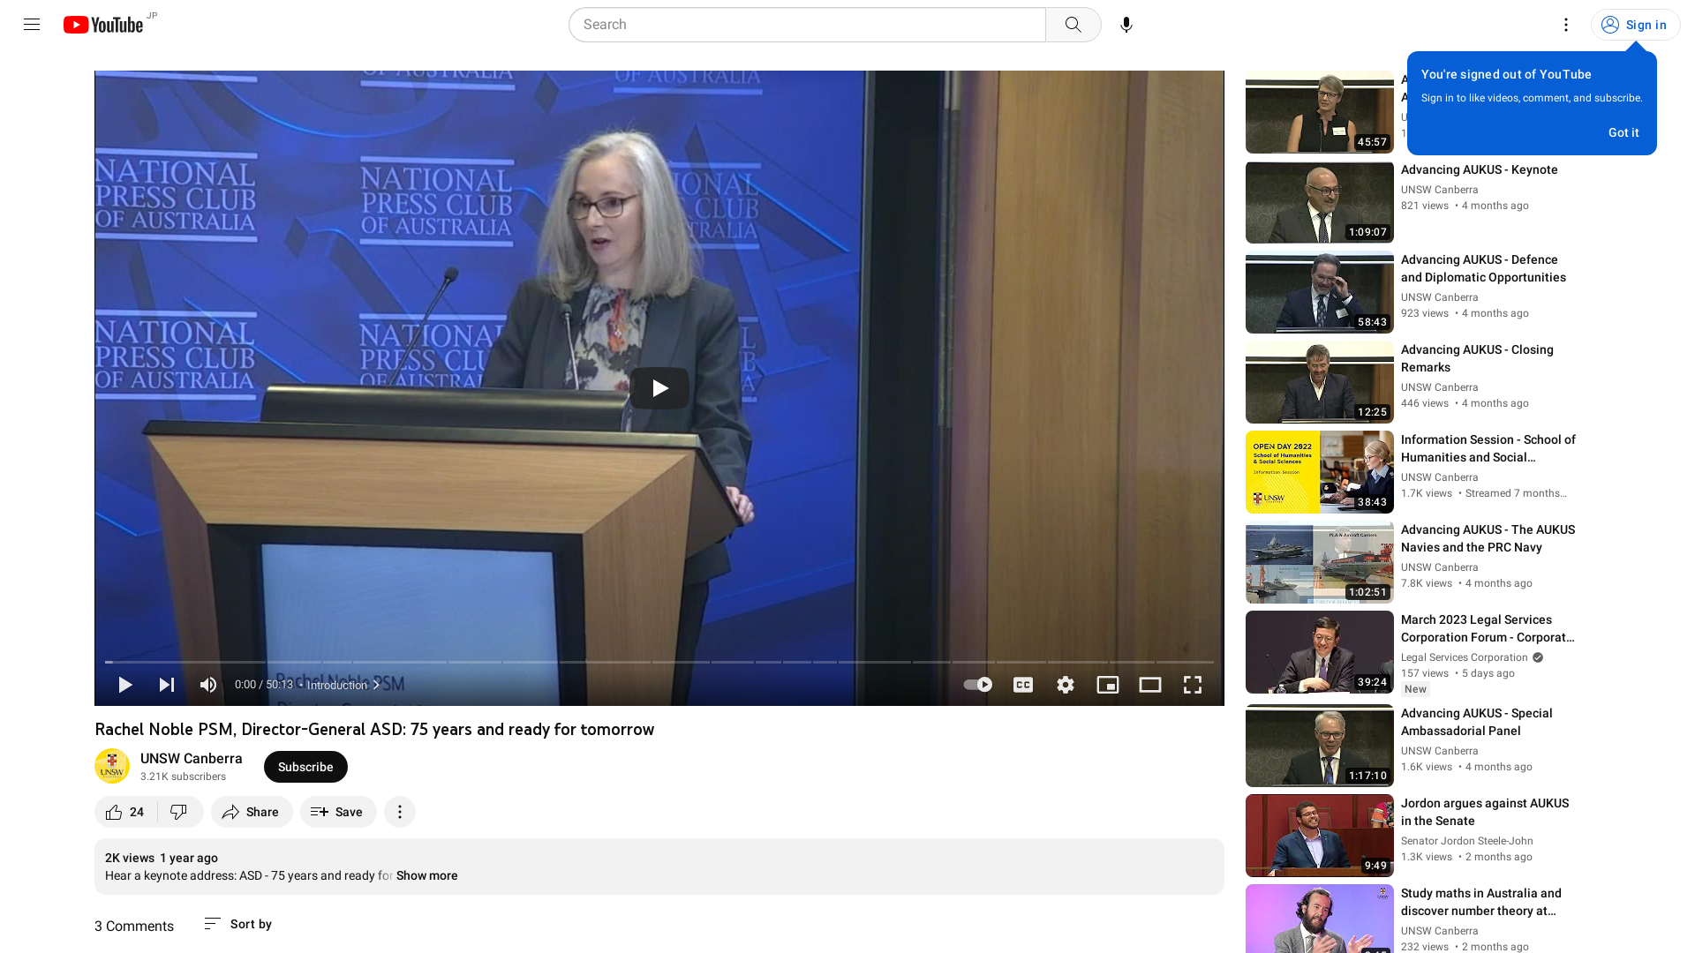
Task: Open the Legal Services Corporation channel link
Action: [1464, 657]
